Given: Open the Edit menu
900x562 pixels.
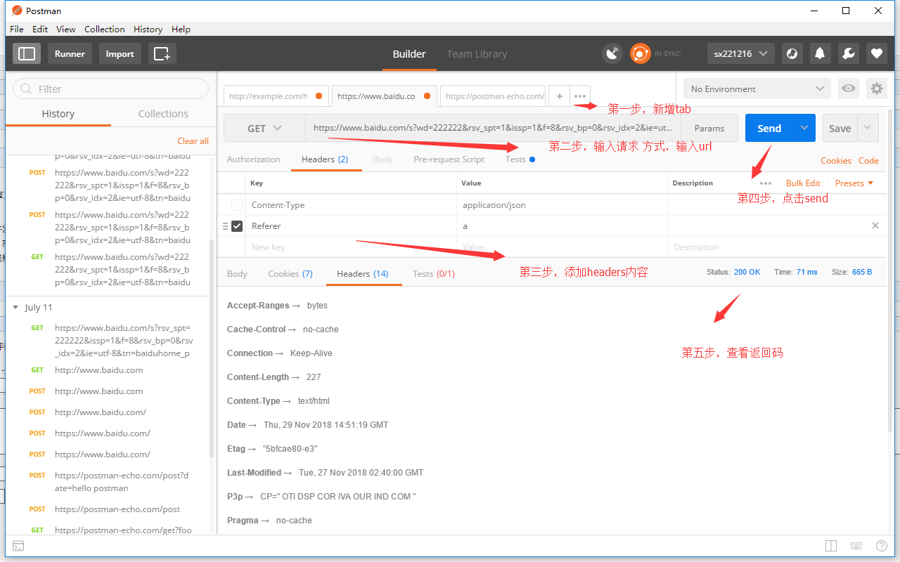Looking at the screenshot, I should click(40, 29).
